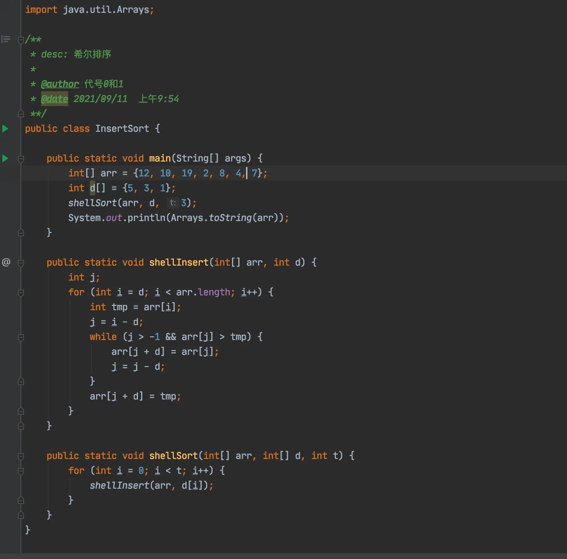
Task: Collapse the while loop block
Action: pos(21,337)
